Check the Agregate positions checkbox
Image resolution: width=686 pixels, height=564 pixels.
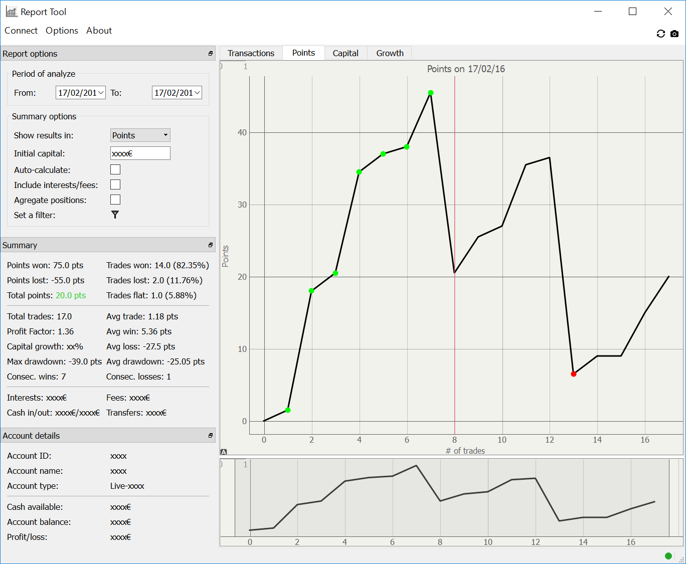tap(115, 200)
